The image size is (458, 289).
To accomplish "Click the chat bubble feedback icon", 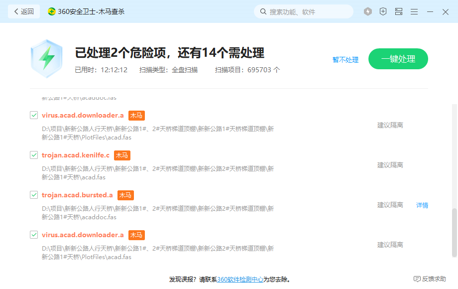I will click(x=417, y=279).
